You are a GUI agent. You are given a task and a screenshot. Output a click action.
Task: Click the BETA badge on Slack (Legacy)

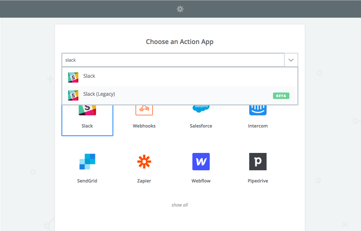(281, 96)
